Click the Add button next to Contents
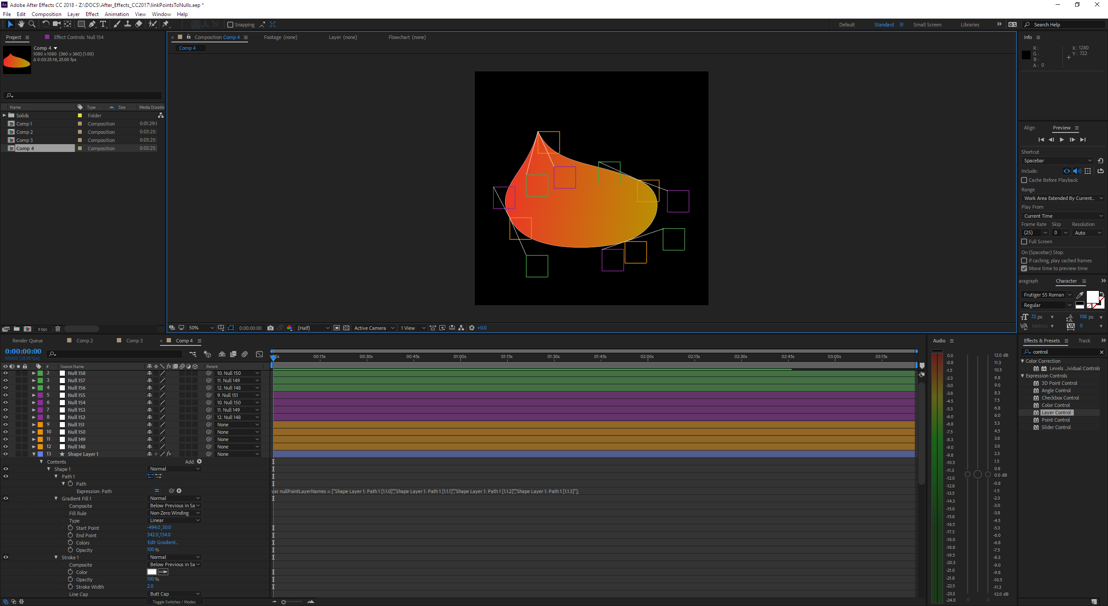This screenshot has width=1108, height=606. 199,461
